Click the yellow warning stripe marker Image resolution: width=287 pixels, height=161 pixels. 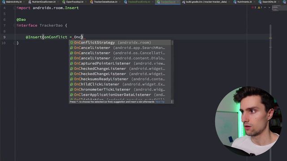(270, 38)
